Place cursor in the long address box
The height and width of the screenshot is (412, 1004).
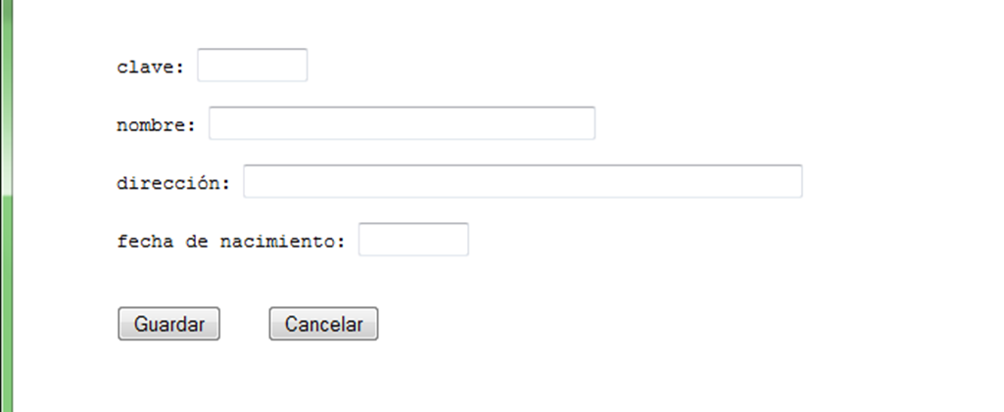click(x=522, y=181)
